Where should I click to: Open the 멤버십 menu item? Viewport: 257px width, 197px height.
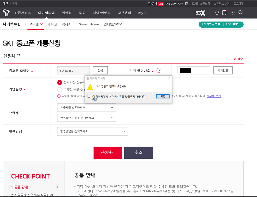[x=67, y=13]
